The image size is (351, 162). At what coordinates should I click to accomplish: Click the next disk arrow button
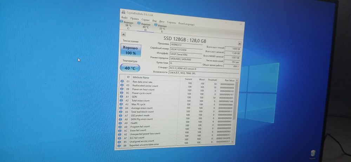(x=240, y=43)
